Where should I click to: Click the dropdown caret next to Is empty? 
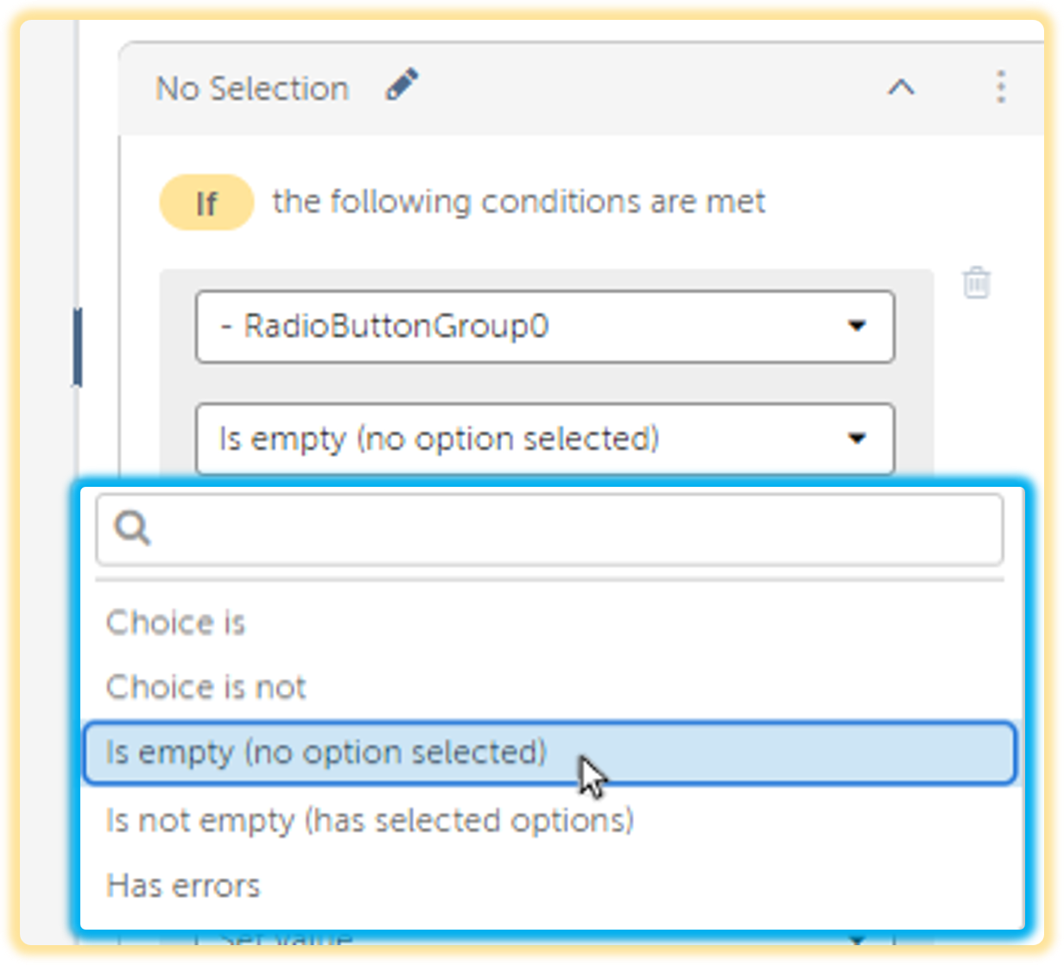tap(857, 439)
